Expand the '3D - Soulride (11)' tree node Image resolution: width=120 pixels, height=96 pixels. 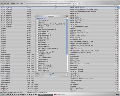tap(37, 20)
